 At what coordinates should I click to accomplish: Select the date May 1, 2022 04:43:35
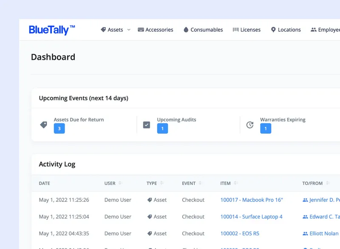coord(64,234)
